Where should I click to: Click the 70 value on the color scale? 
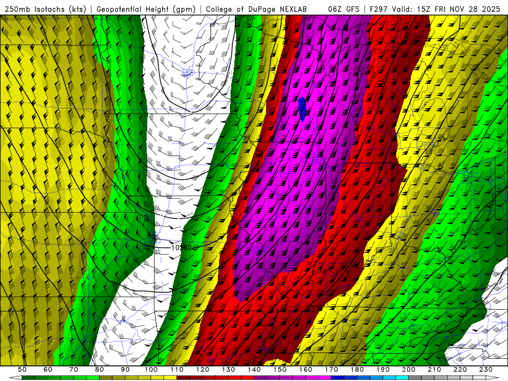coord(74,370)
